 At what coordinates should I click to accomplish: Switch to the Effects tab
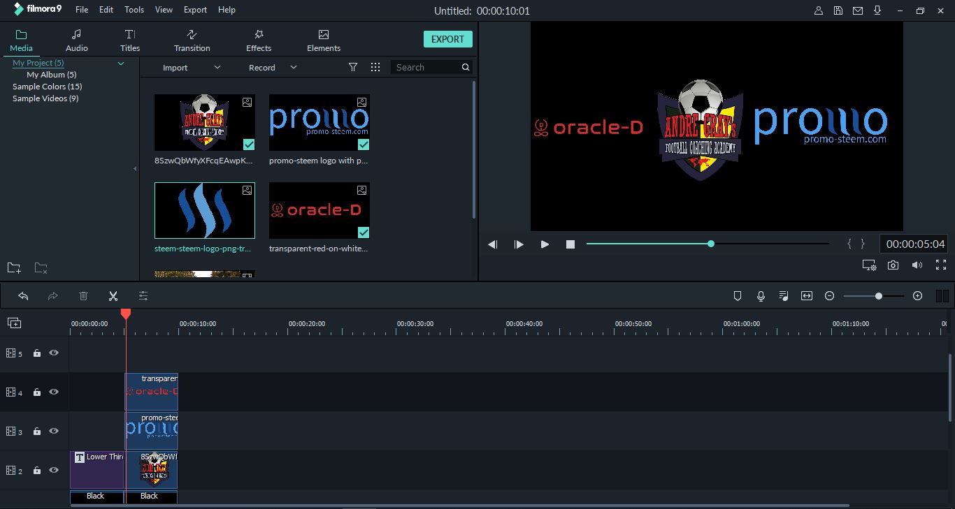[x=259, y=40]
